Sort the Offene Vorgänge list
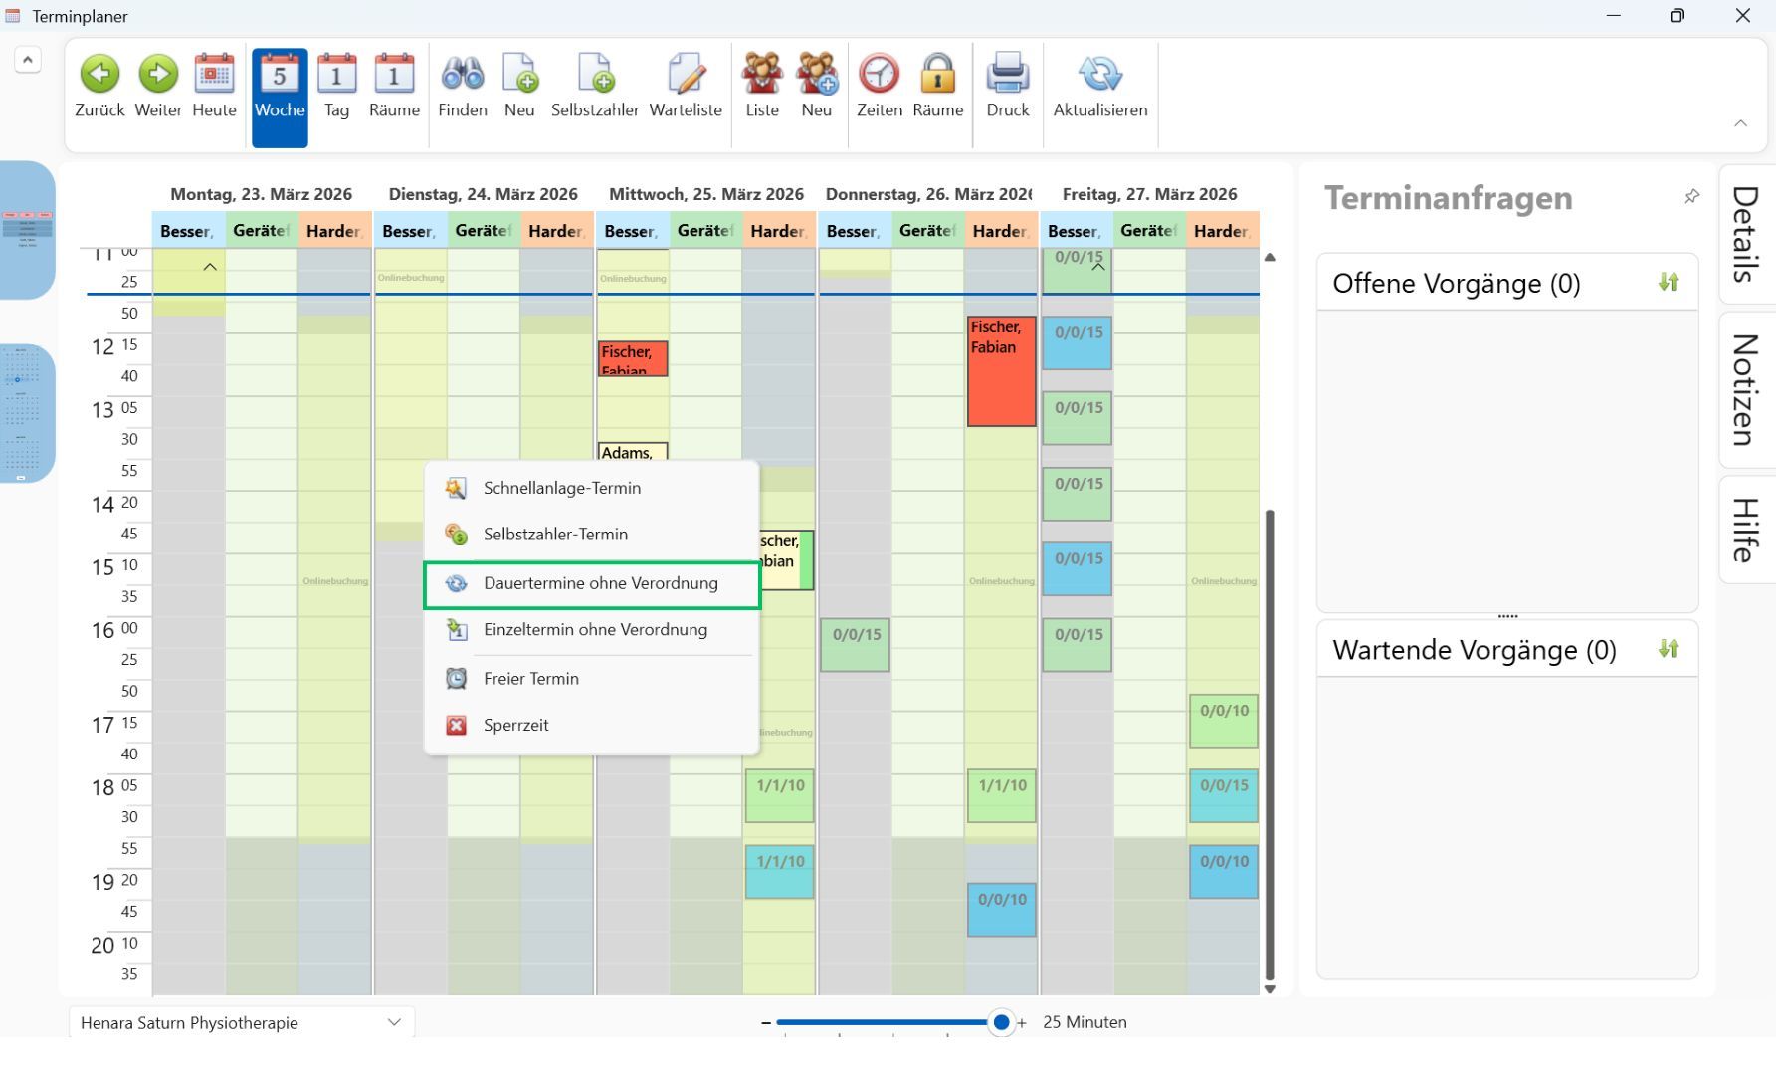The width and height of the screenshot is (1776, 1075). coord(1669,283)
